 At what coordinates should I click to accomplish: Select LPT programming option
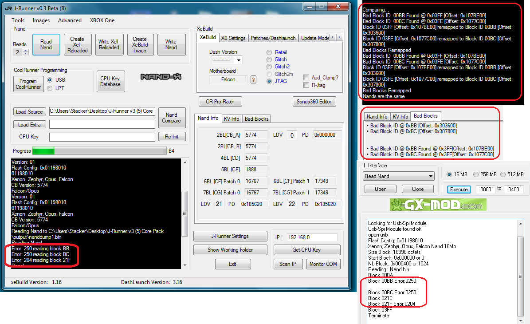[x=50, y=88]
